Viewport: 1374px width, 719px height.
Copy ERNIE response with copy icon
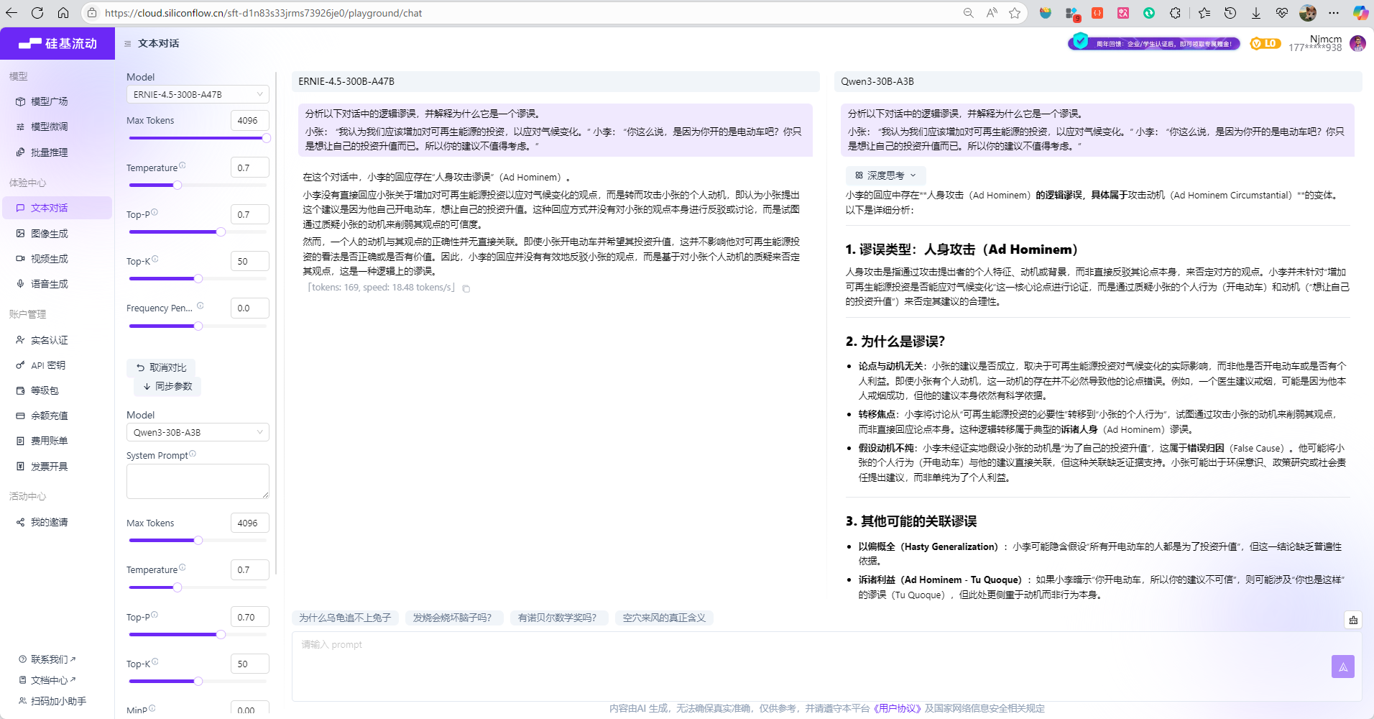pos(466,288)
